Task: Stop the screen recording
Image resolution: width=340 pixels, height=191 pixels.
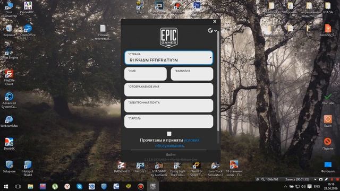Action: click(337, 179)
